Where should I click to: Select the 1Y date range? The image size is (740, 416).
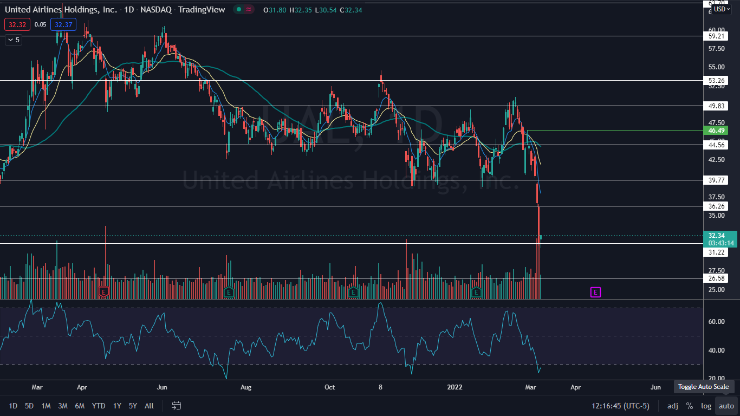[x=117, y=406]
